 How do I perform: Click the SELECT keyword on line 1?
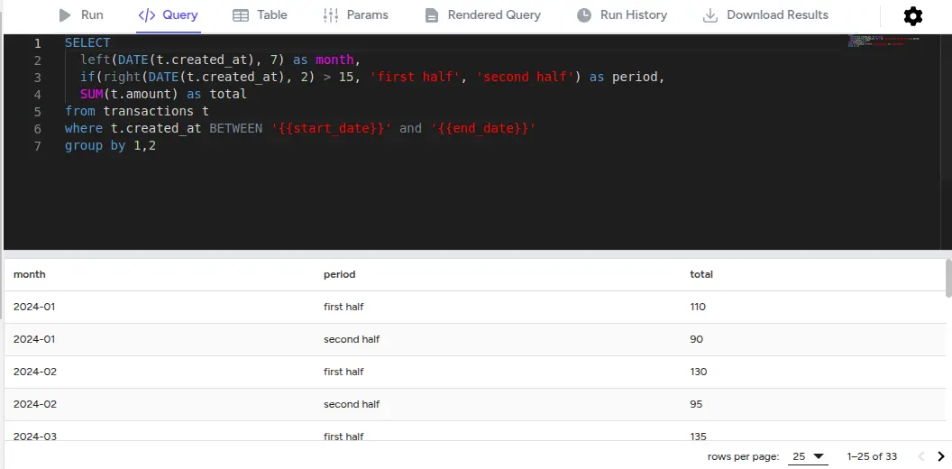tap(87, 42)
